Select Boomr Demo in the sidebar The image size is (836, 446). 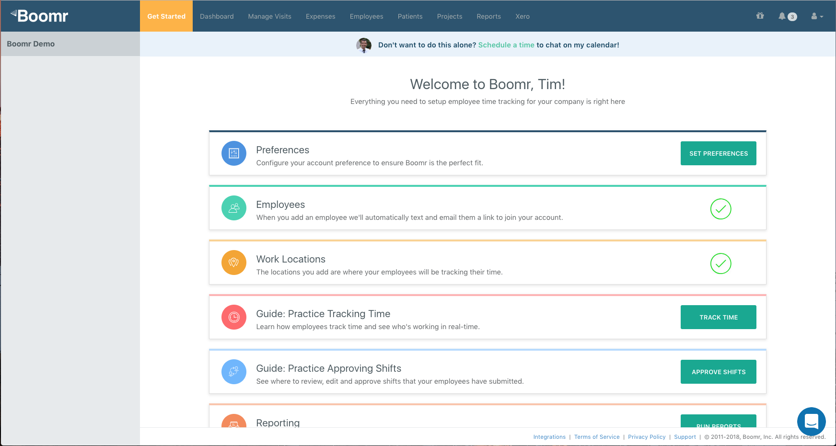pos(70,44)
